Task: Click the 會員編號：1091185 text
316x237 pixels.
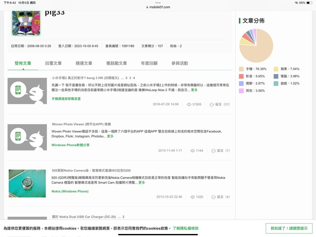Action: point(120,46)
